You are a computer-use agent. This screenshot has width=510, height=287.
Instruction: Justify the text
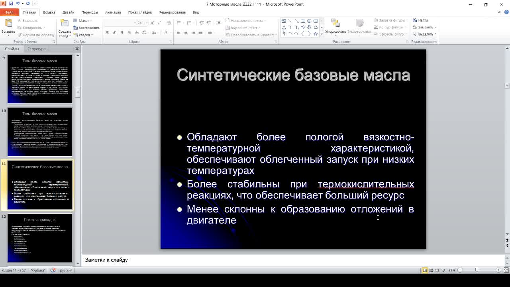[200, 32]
